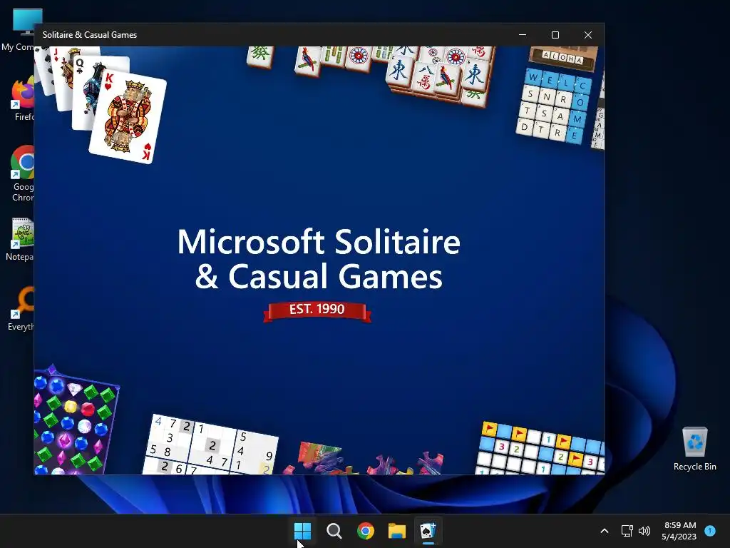The width and height of the screenshot is (730, 548).
Task: Click the EST. 1990 red ribbon
Action: click(317, 311)
